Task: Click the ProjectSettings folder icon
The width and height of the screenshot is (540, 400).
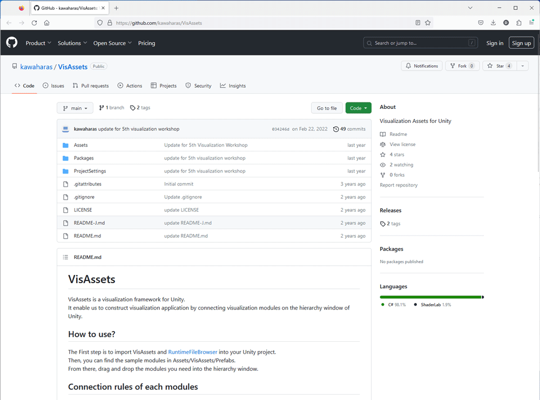Action: pos(65,171)
